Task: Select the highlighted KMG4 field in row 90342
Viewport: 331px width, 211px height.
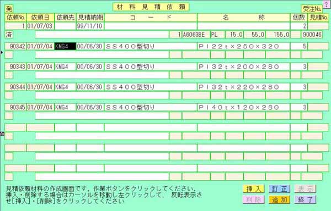Action: [65, 47]
